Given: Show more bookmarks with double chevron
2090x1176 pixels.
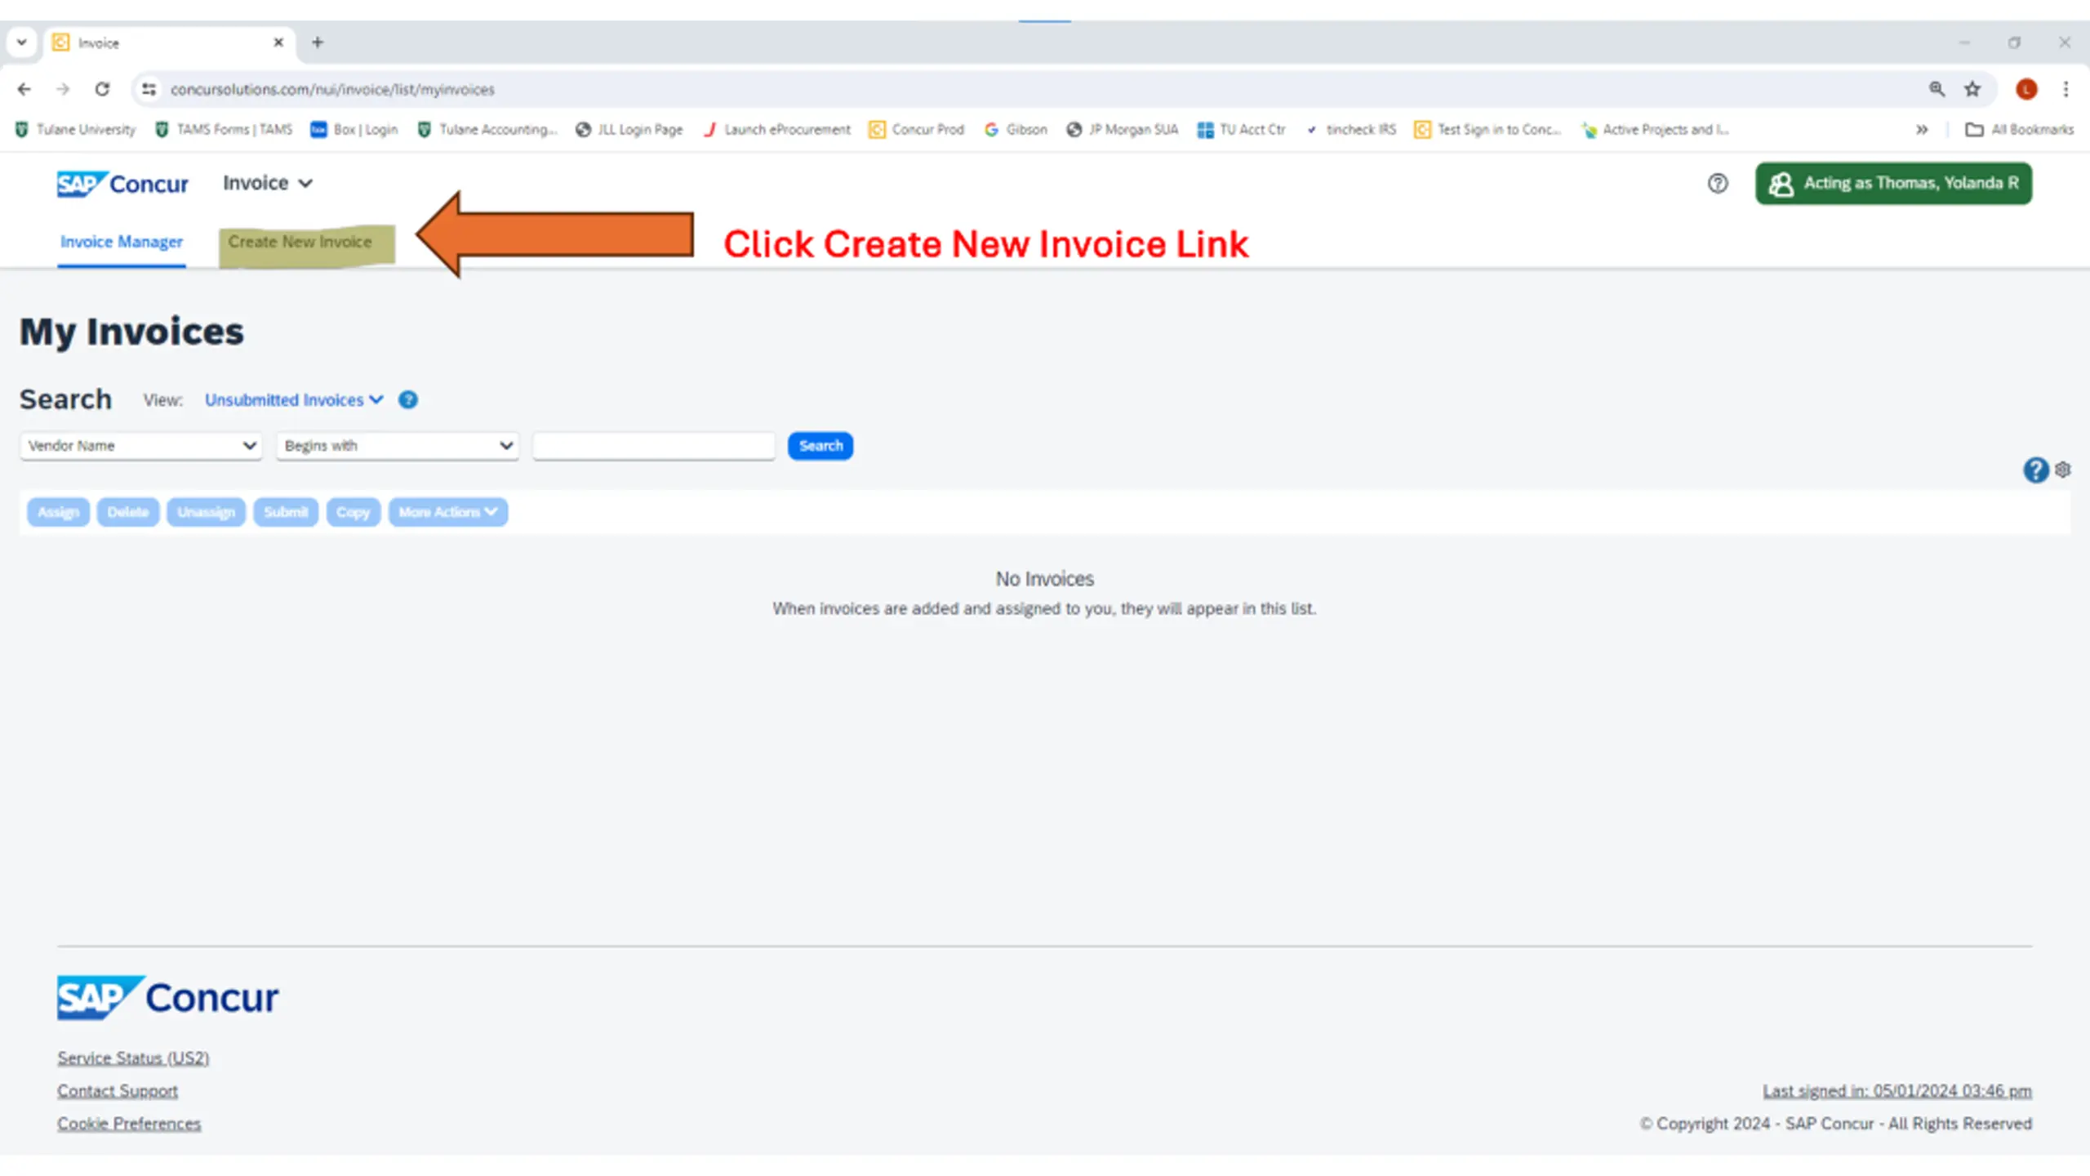Looking at the screenshot, I should 1922,129.
